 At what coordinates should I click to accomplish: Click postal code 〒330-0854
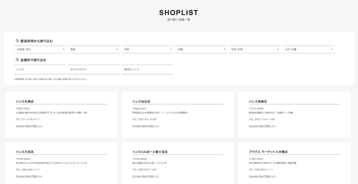23,159
